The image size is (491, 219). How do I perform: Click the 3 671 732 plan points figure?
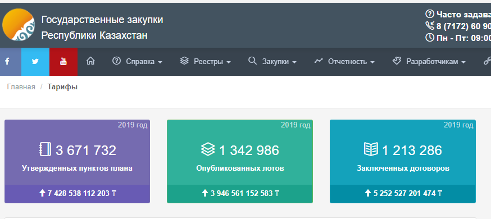86,150
